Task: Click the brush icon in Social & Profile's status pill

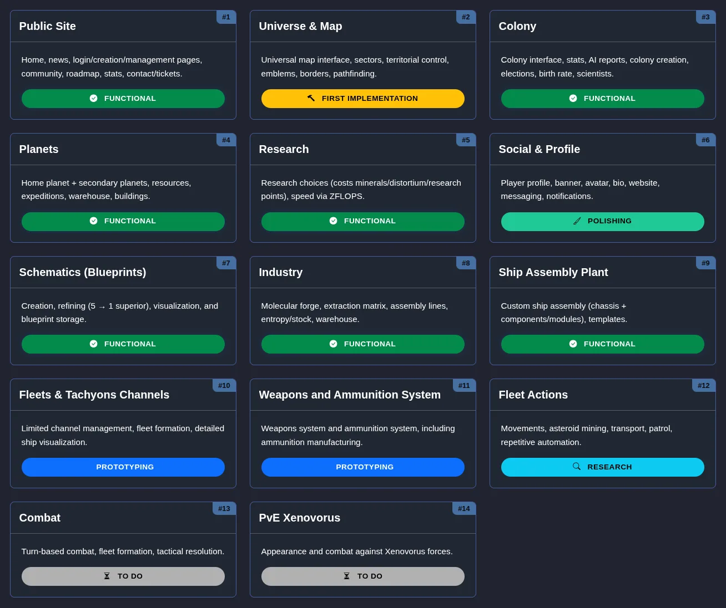Action: (577, 221)
